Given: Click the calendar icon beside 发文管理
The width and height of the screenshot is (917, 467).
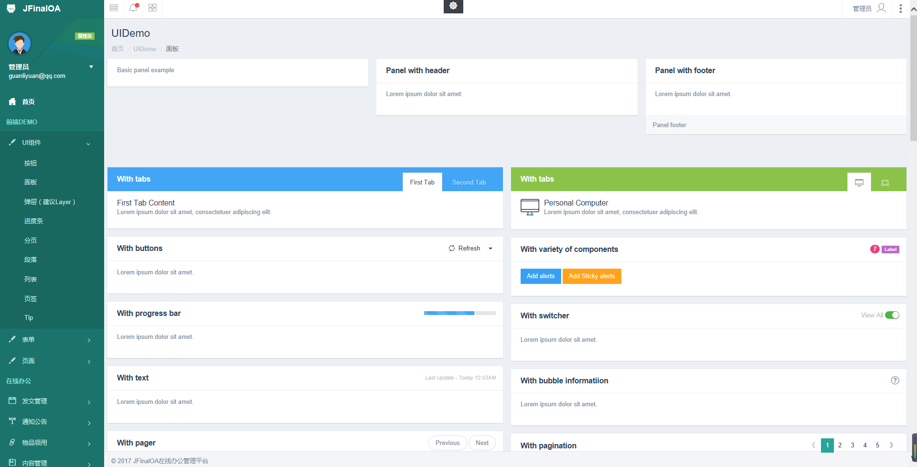Looking at the screenshot, I should coord(12,401).
